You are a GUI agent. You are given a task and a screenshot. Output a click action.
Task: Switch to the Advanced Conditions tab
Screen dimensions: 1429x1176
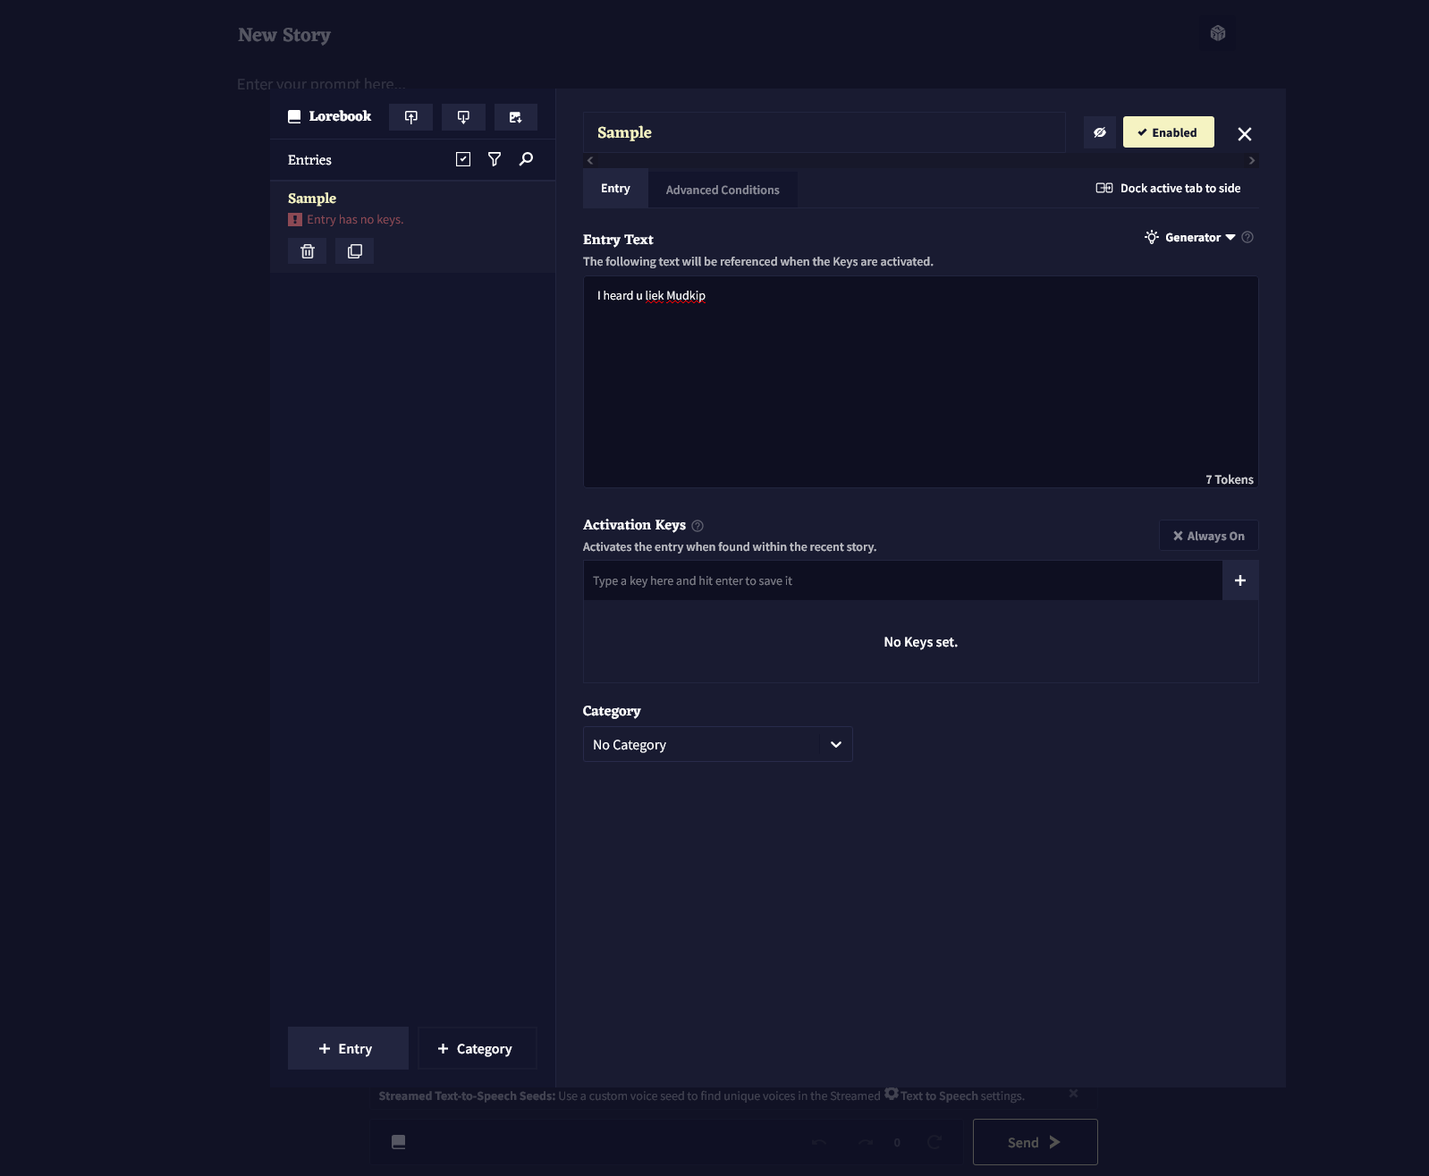(723, 190)
